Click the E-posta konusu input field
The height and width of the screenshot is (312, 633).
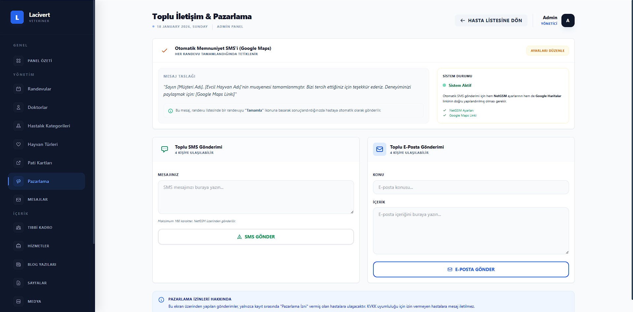(471, 187)
